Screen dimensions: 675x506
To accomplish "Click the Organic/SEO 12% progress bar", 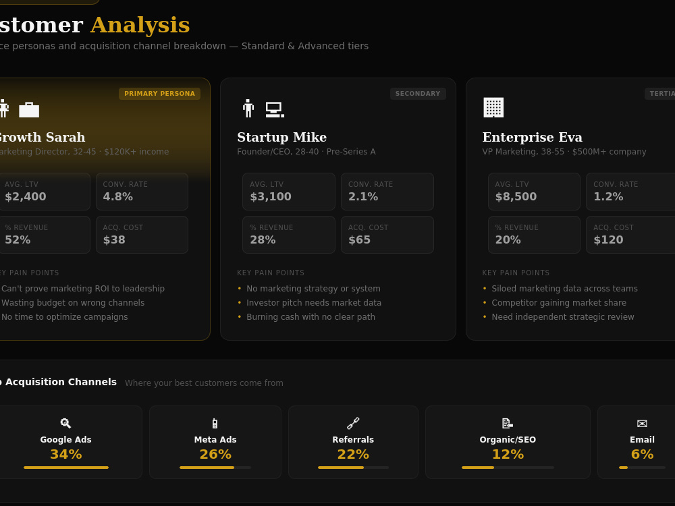I will point(508,468).
